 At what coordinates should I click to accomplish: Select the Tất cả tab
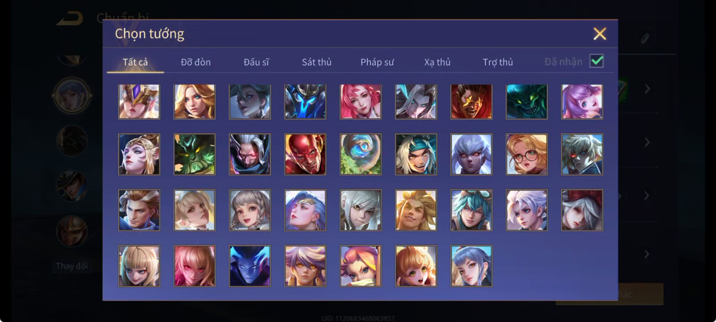tap(135, 62)
